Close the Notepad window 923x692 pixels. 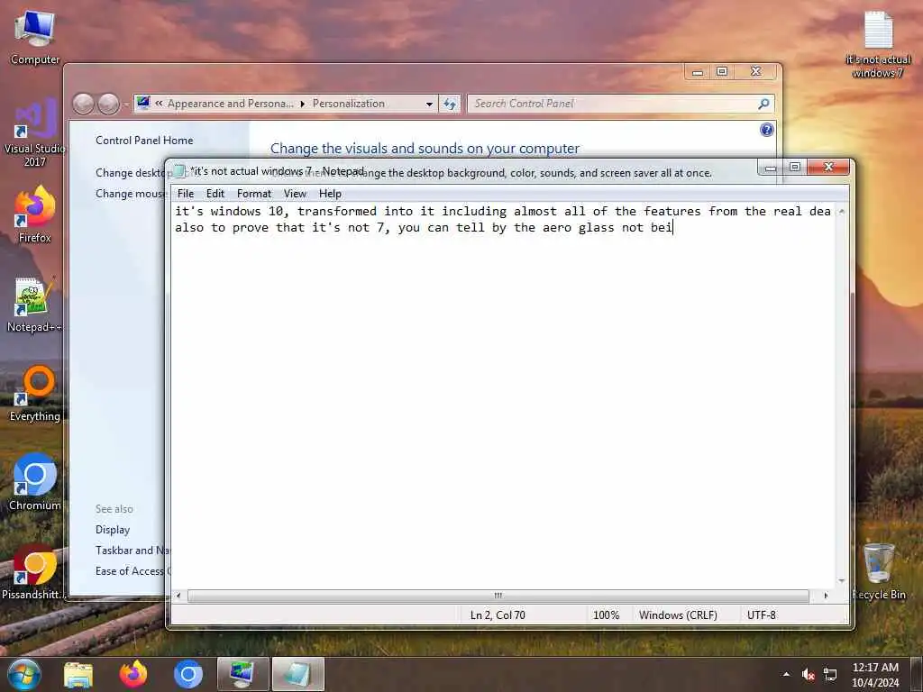point(828,167)
